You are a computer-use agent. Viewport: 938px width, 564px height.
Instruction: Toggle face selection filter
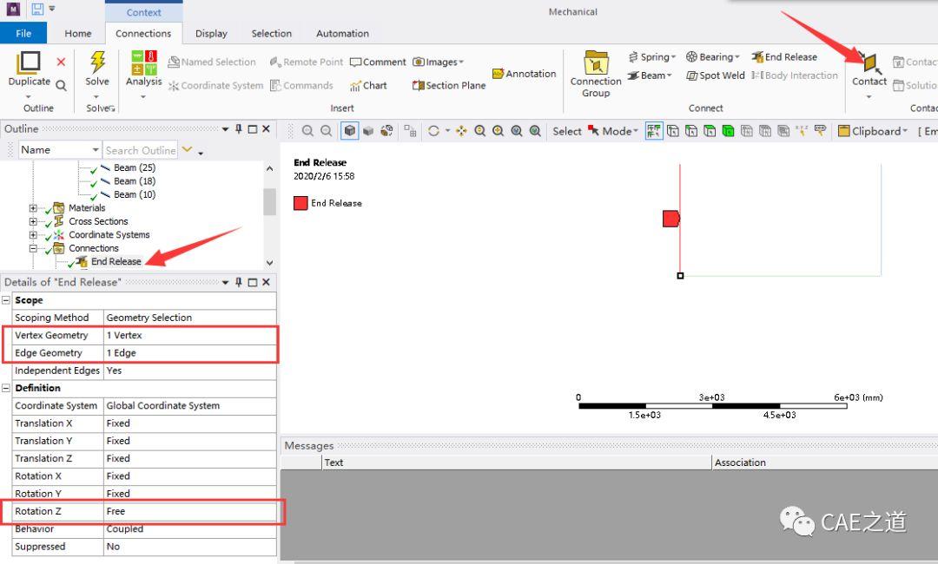click(710, 130)
